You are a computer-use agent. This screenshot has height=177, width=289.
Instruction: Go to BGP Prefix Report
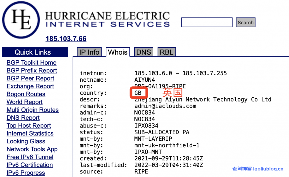click(32, 71)
